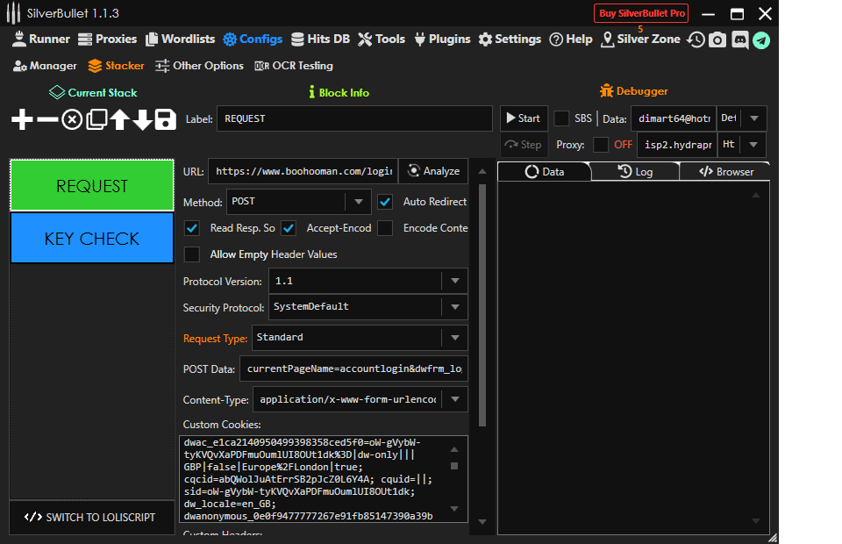Move the block down with the down arrow

point(142,120)
